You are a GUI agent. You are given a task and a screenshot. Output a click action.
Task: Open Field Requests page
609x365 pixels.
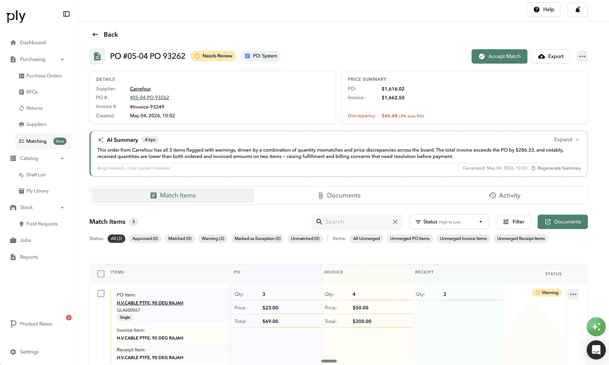tap(42, 224)
